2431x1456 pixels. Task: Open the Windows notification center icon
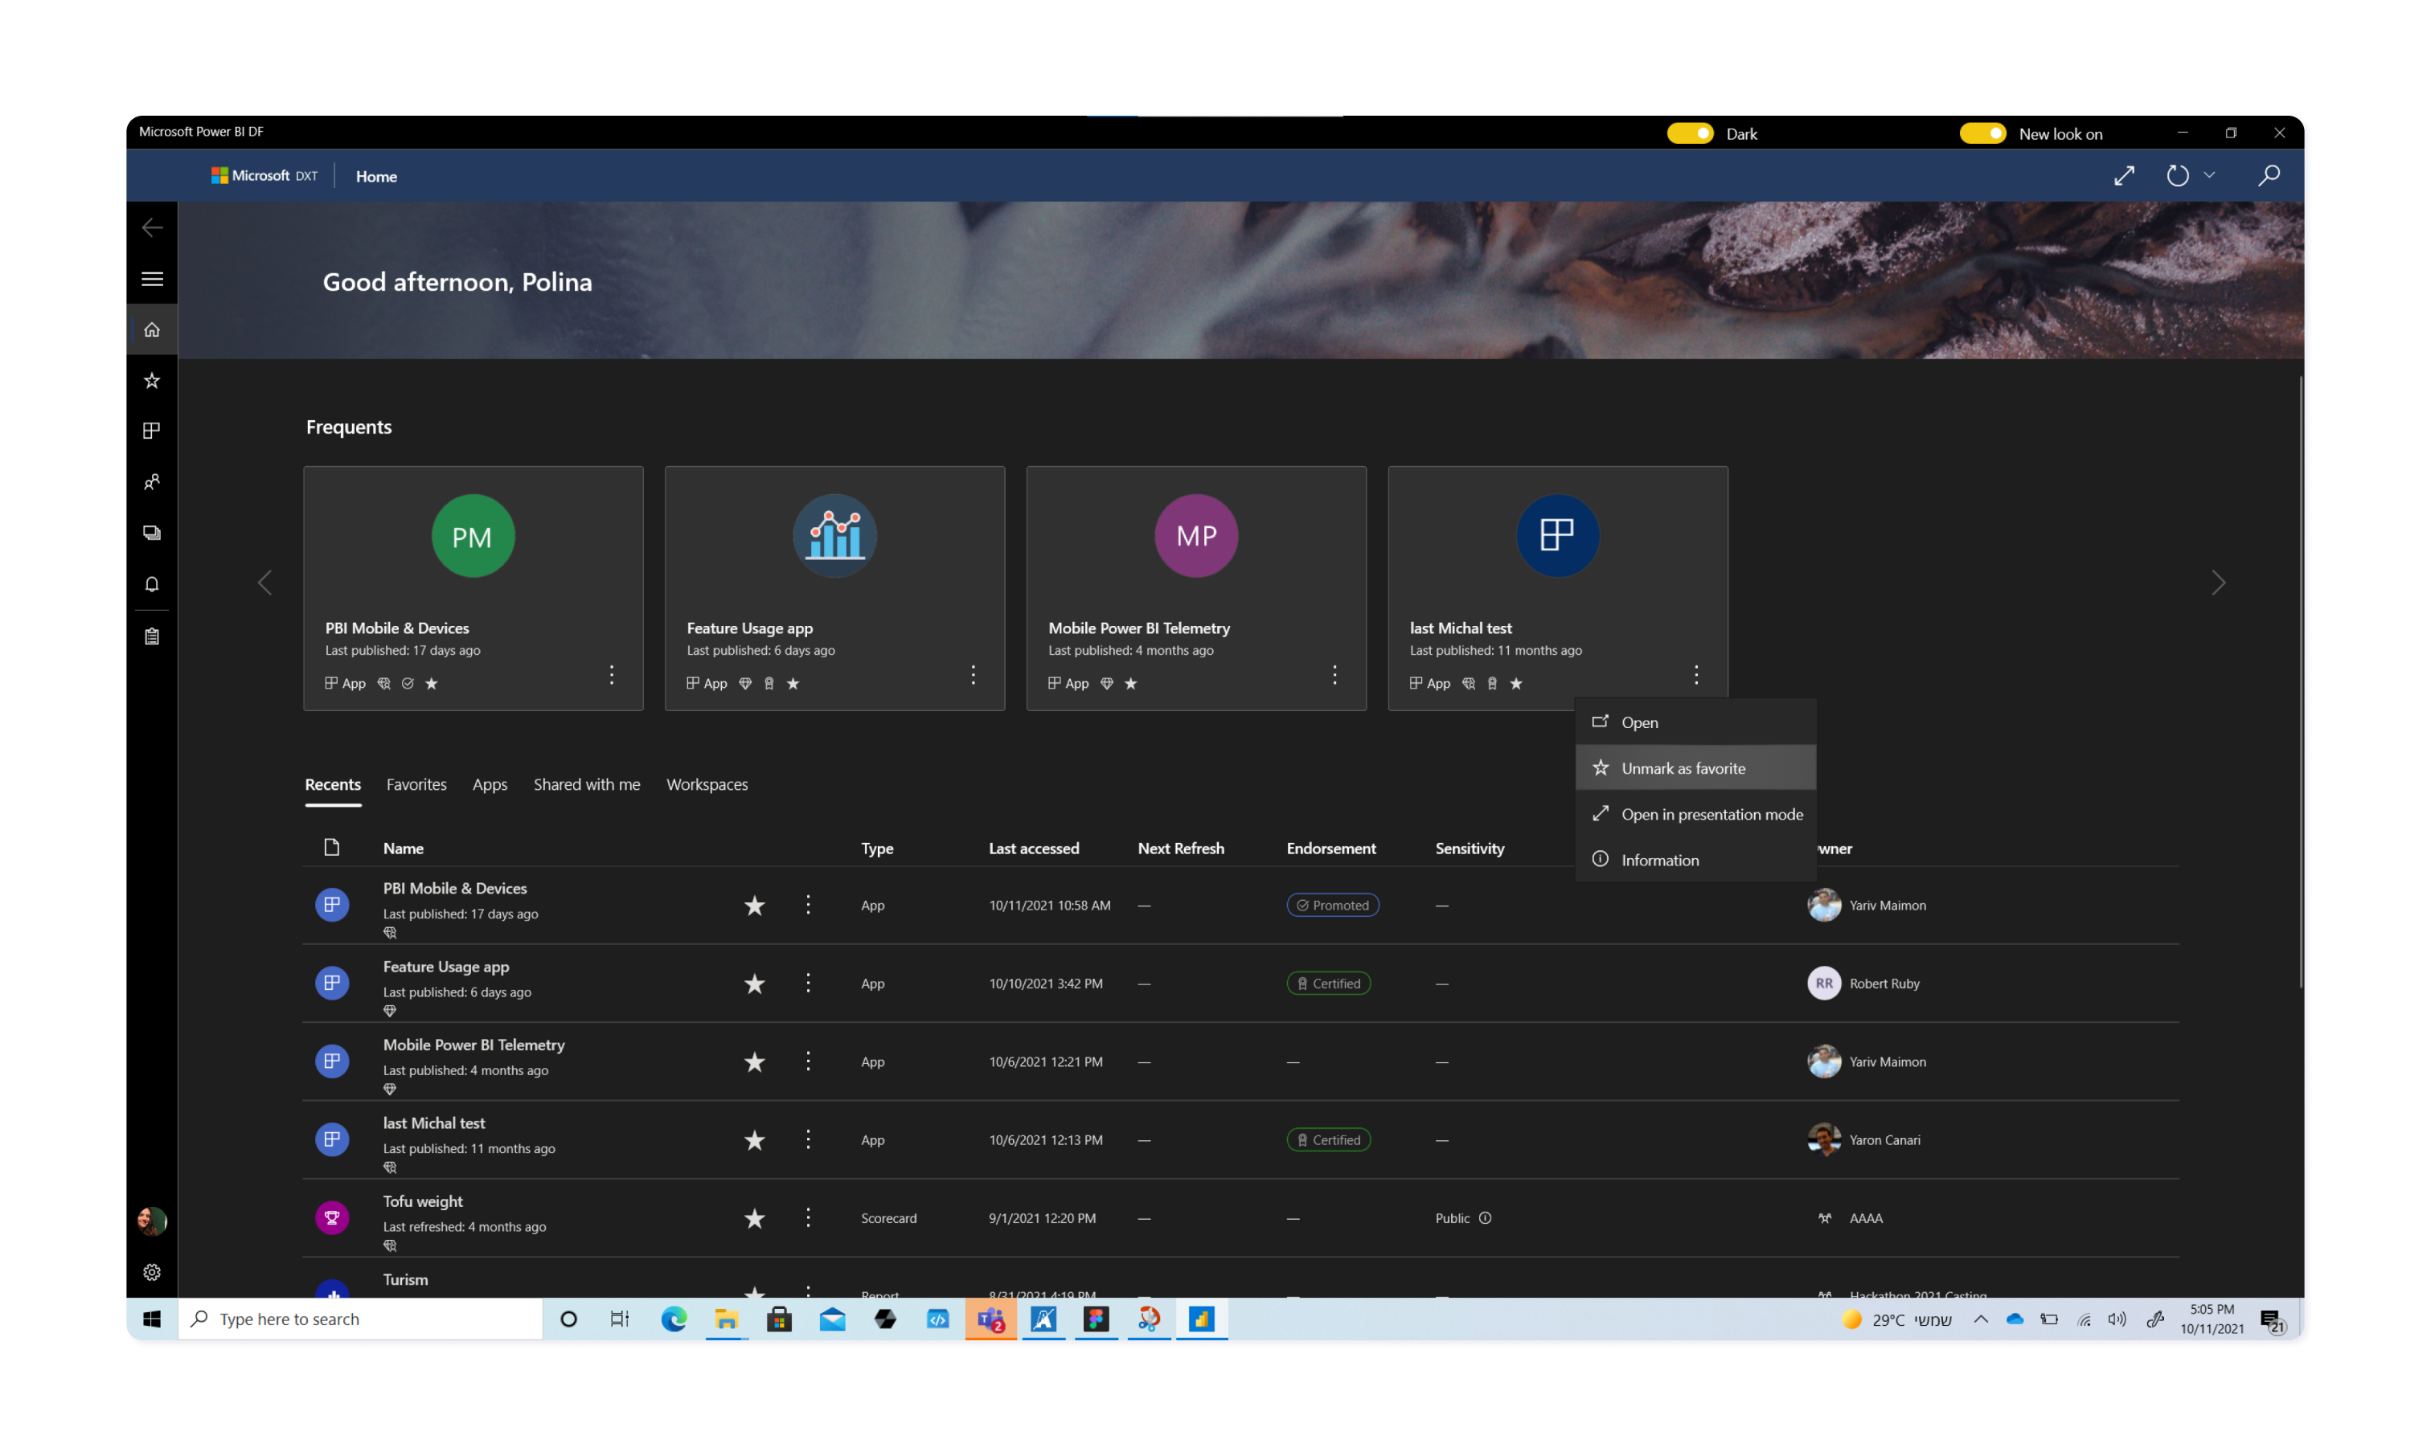[2272, 1320]
